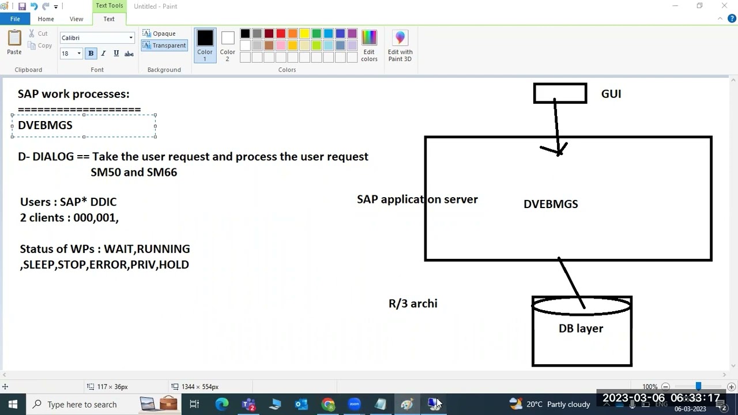This screenshot has height=415, width=738.
Task: Open Edit with Paint 3D
Action: (x=400, y=46)
